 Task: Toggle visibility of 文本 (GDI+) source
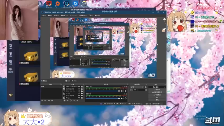[x=79, y=95]
